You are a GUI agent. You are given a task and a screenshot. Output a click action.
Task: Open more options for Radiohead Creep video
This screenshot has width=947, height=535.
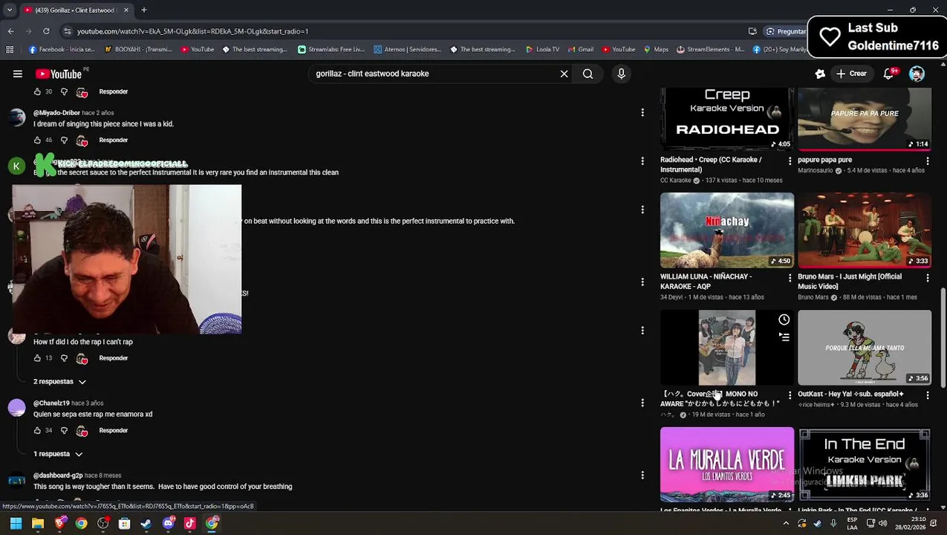click(x=790, y=160)
